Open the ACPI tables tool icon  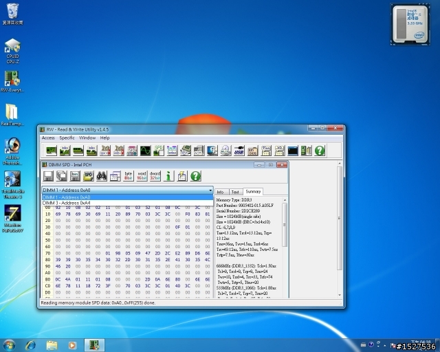[x=199, y=151]
